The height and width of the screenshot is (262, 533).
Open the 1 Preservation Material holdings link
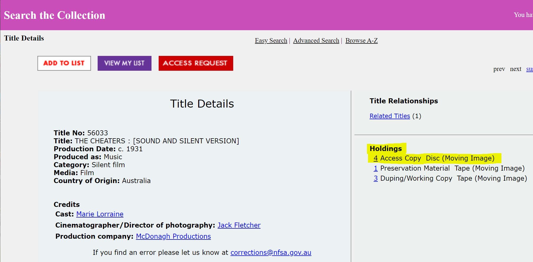coord(376,168)
